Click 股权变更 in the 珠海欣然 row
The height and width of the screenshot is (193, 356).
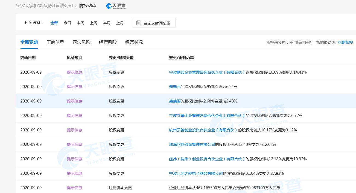(116, 144)
